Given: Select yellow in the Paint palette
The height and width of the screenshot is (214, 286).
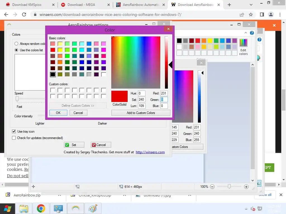Looking at the screenshot, I should click(x=210, y=41).
